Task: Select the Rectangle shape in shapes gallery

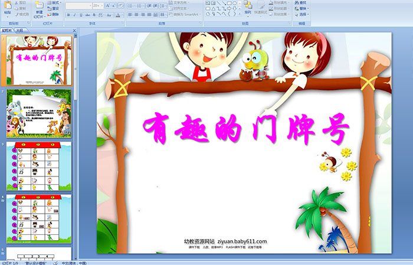Action: pyautogui.click(x=230, y=3)
